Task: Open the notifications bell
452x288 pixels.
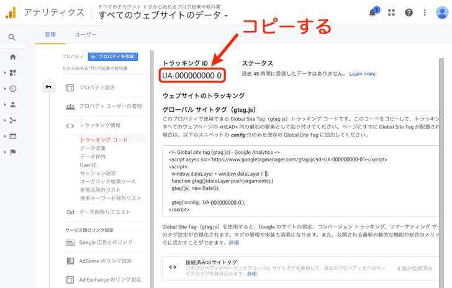Action: pyautogui.click(x=373, y=12)
